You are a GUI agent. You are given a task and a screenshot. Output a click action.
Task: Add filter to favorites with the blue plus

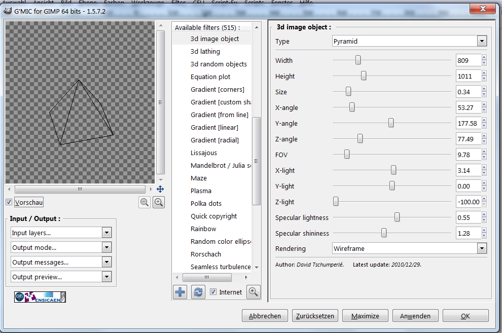pyautogui.click(x=180, y=292)
